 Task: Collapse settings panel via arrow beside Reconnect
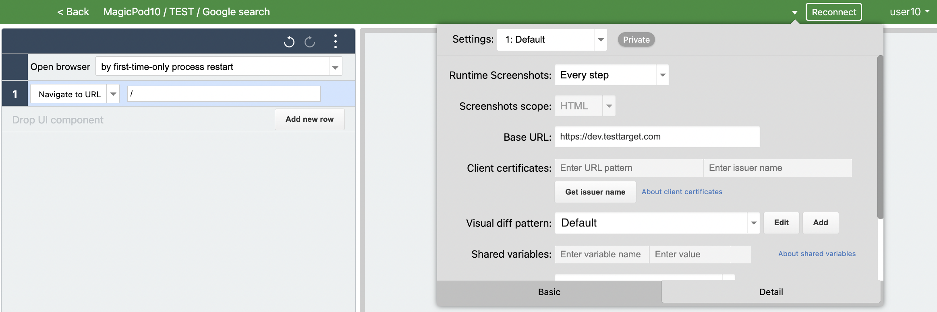[794, 12]
